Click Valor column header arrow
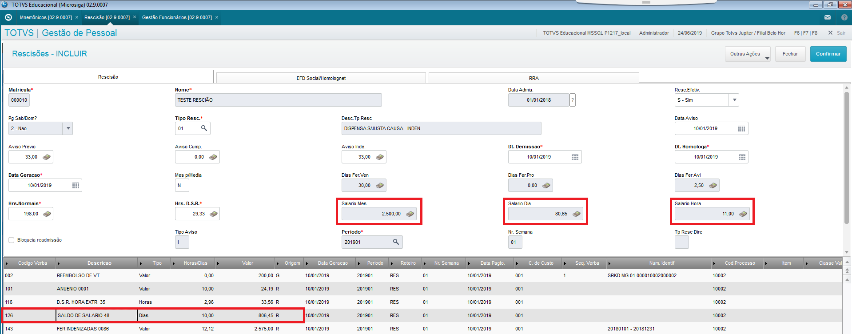This screenshot has width=852, height=334. click(x=218, y=263)
